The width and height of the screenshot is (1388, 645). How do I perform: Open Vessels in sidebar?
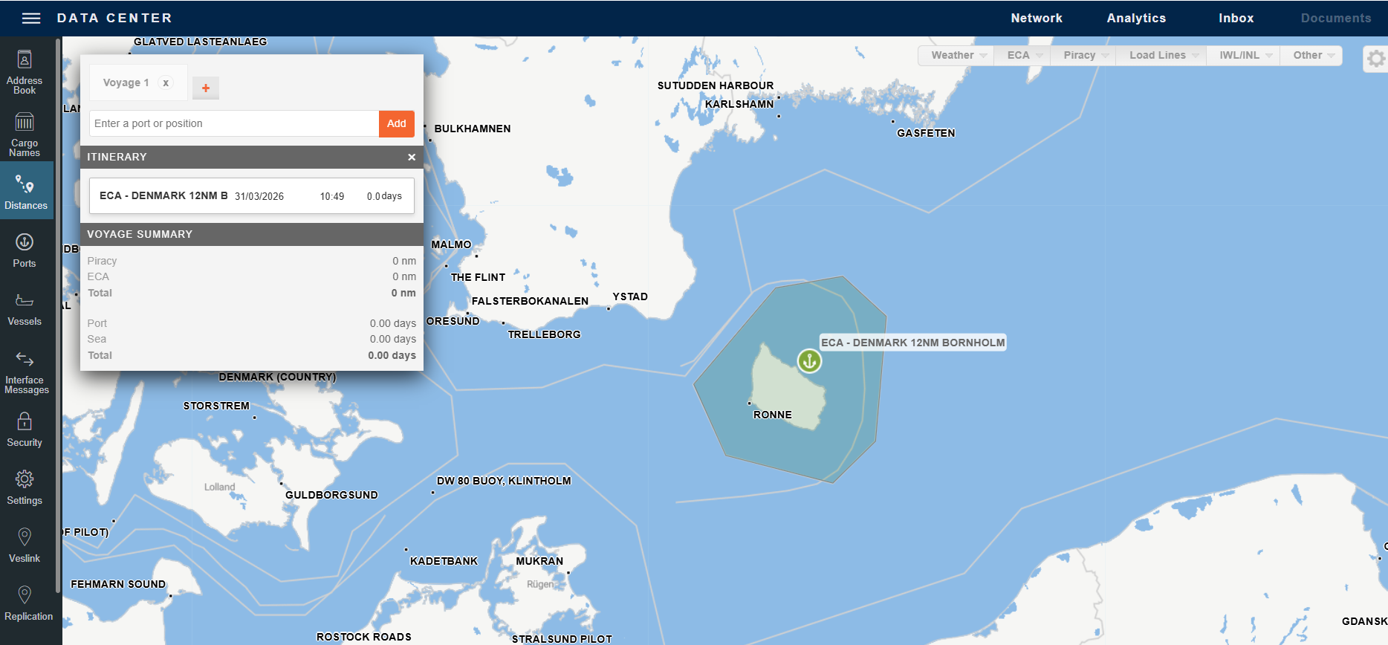(x=25, y=309)
